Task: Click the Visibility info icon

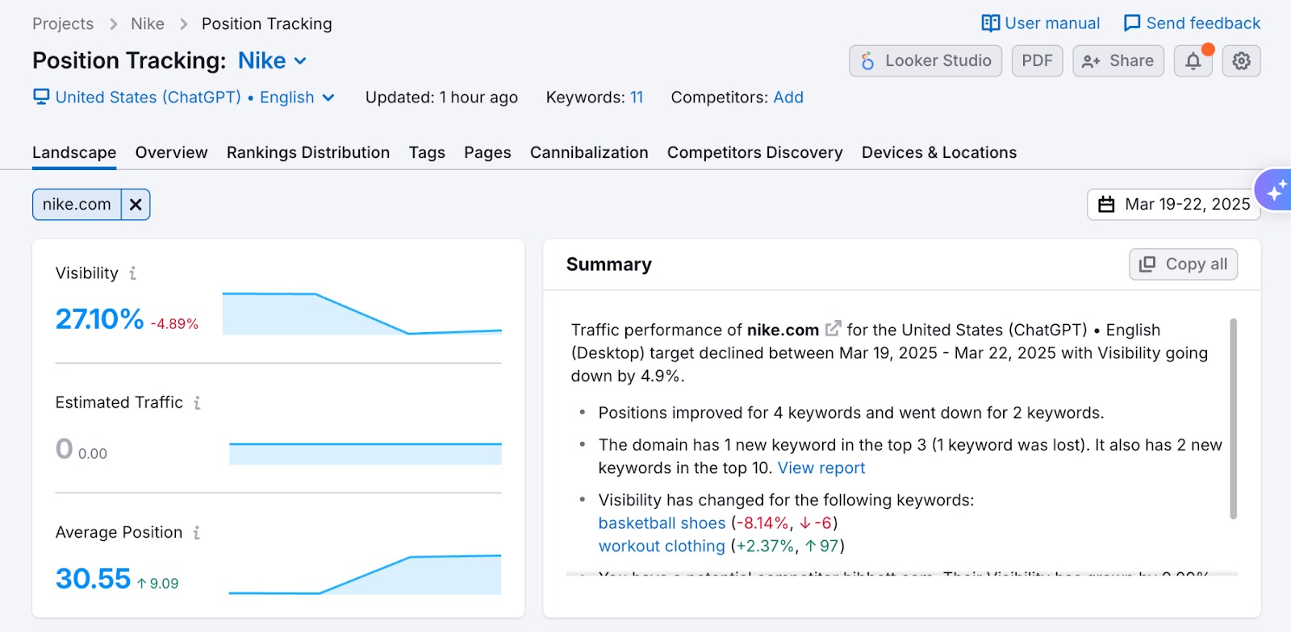Action: [133, 273]
